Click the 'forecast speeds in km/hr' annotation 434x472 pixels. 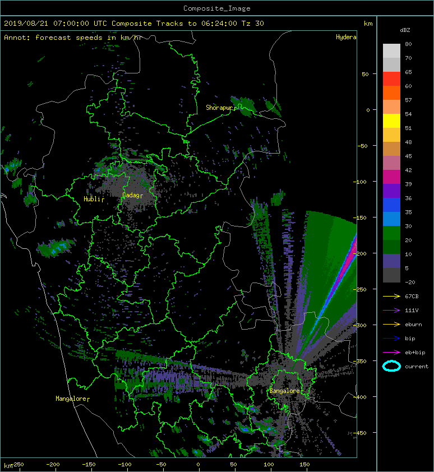89,38
